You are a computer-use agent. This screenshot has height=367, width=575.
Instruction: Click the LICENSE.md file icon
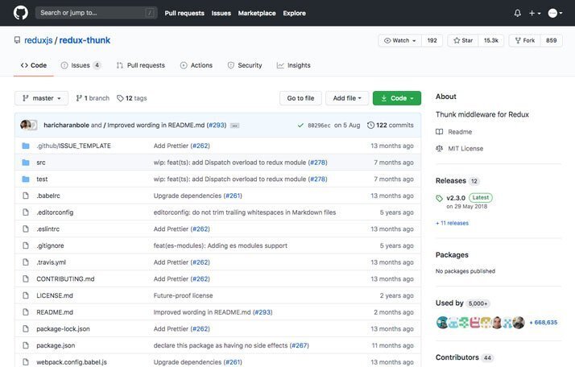26,295
